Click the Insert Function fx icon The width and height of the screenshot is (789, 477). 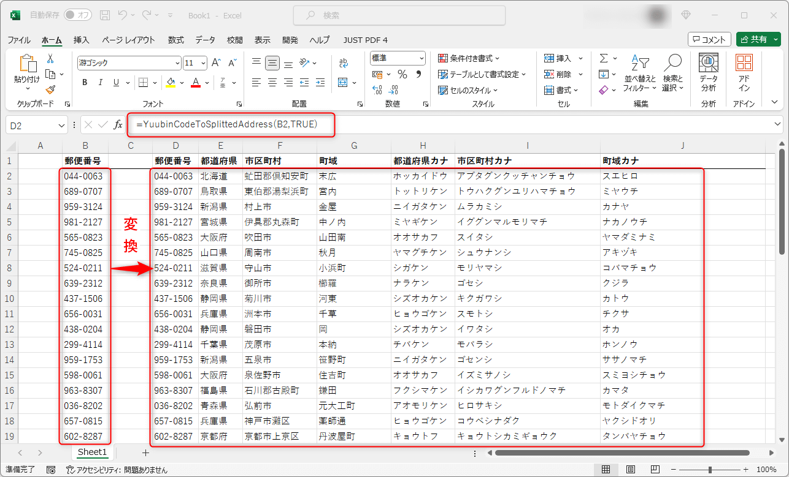[118, 125]
